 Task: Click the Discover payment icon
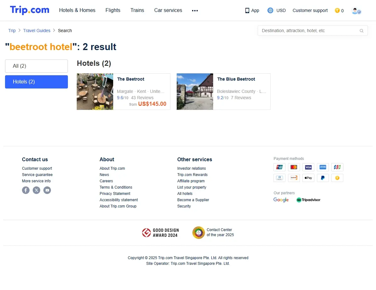click(x=294, y=178)
